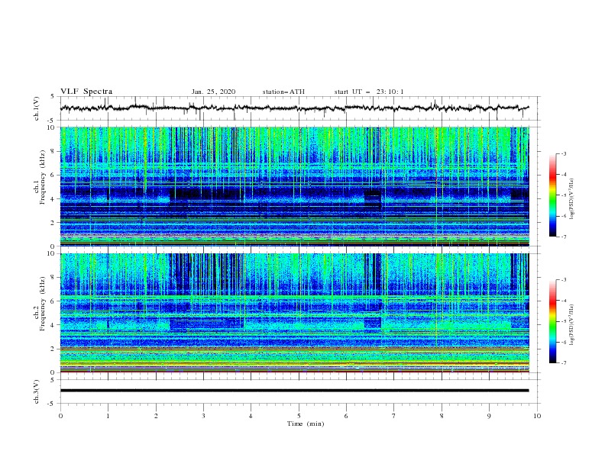Select the "start UT = 23:10:1" text

tap(369, 92)
